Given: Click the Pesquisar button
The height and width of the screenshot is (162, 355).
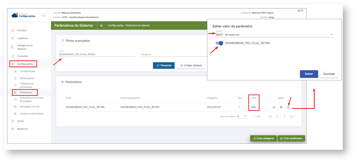Looking at the screenshot, I should click(164, 66).
